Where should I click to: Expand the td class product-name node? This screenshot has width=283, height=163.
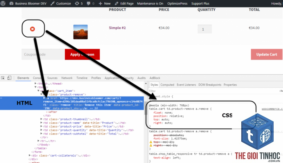coord(41,123)
